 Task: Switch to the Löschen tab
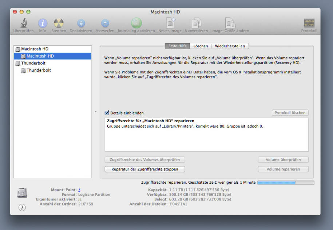(x=201, y=46)
